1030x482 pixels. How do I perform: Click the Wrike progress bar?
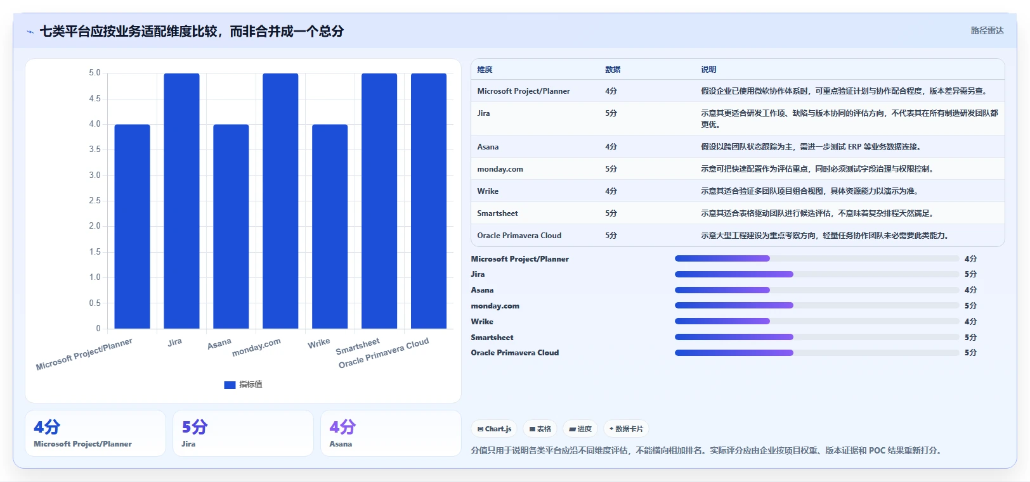[817, 321]
